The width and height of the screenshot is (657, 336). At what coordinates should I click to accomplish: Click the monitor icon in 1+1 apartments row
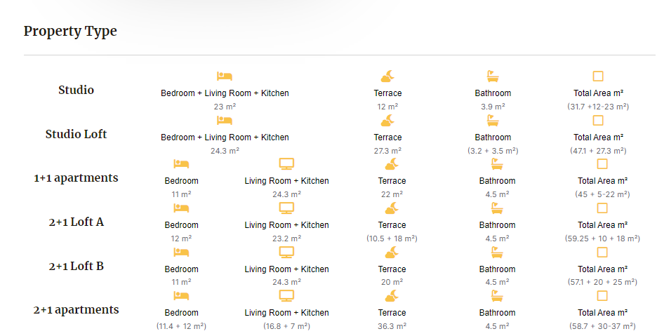click(286, 164)
